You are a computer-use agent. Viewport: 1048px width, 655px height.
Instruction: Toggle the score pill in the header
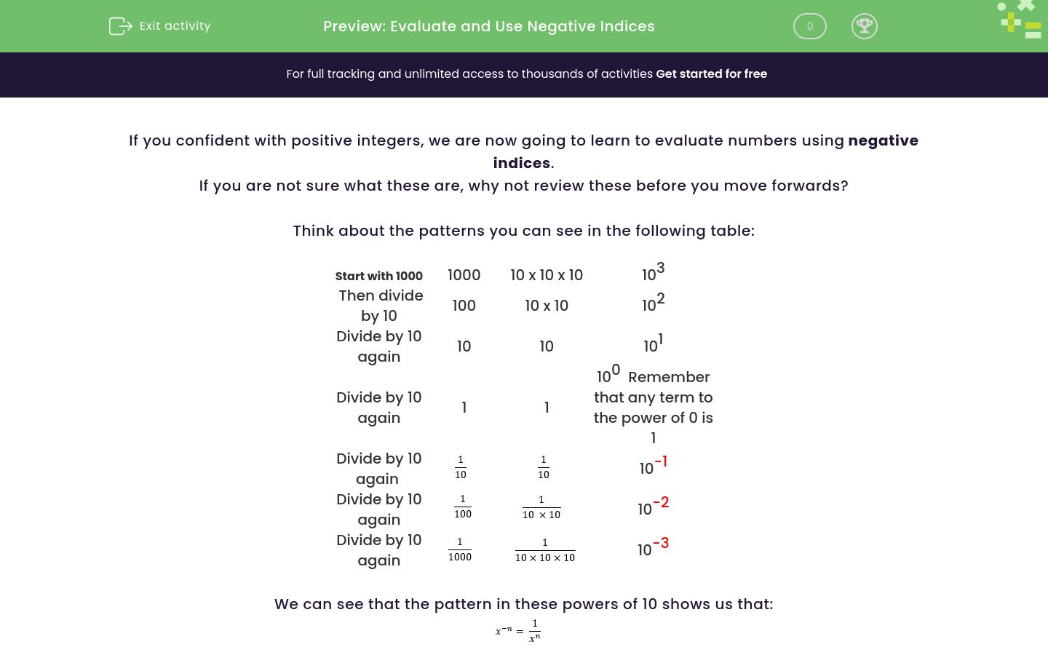[x=809, y=26]
